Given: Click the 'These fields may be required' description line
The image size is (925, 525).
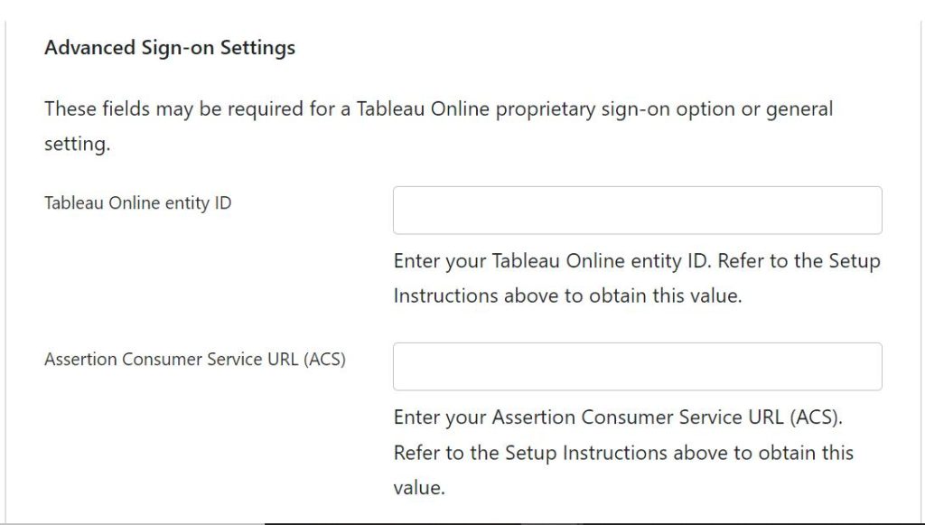Looking at the screenshot, I should (x=438, y=109).
